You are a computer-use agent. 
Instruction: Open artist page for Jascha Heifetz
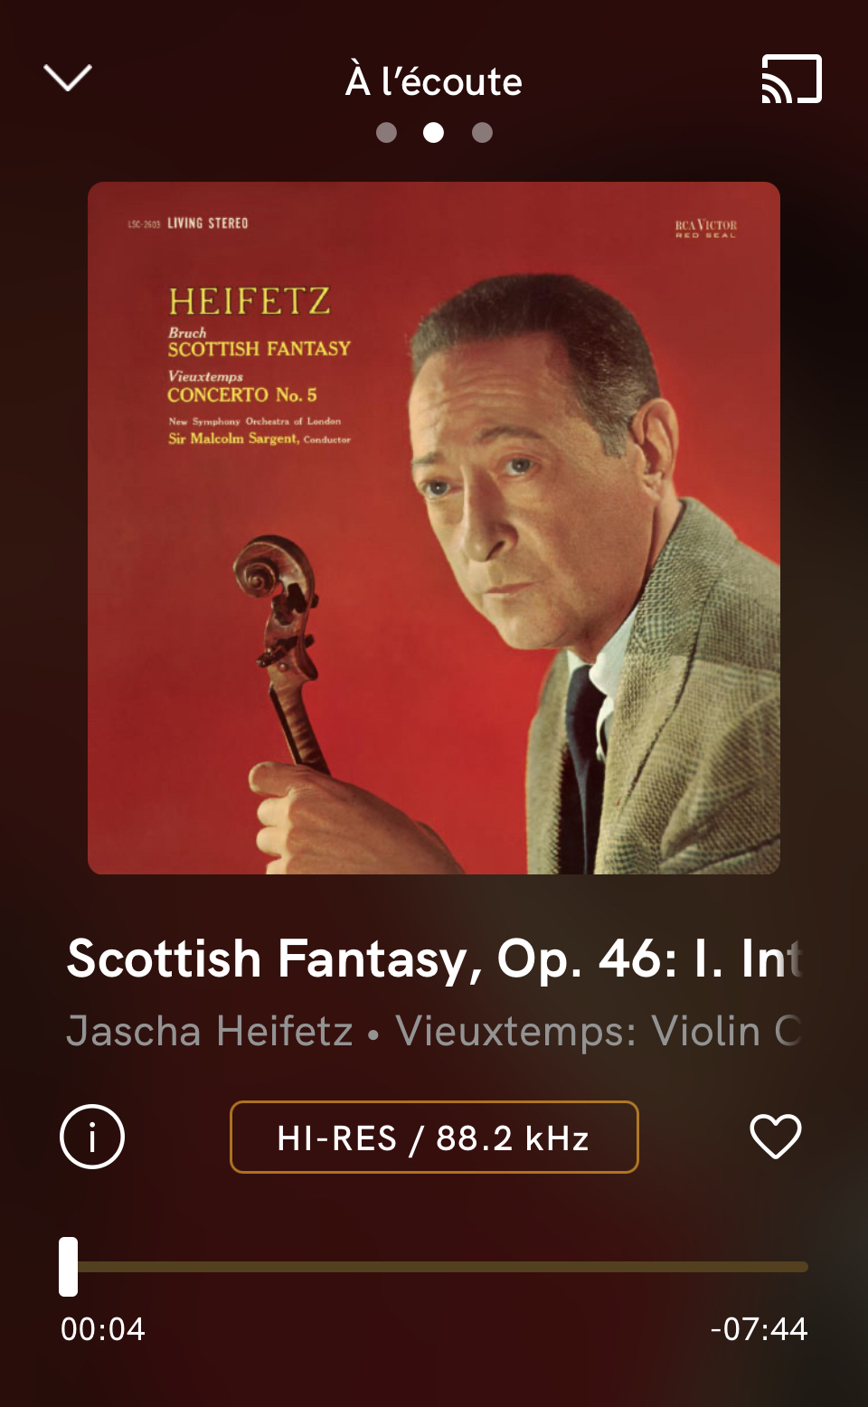[x=210, y=1031]
